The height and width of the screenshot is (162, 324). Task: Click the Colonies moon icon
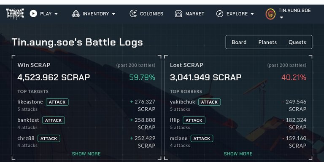click(133, 13)
